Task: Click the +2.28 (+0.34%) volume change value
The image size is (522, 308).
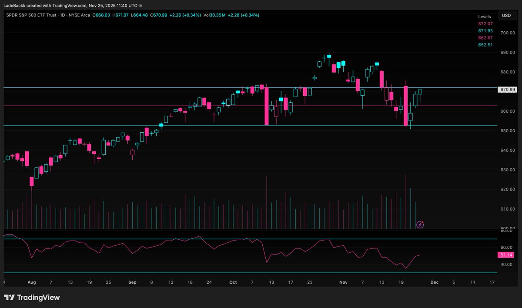Action: tap(243, 15)
